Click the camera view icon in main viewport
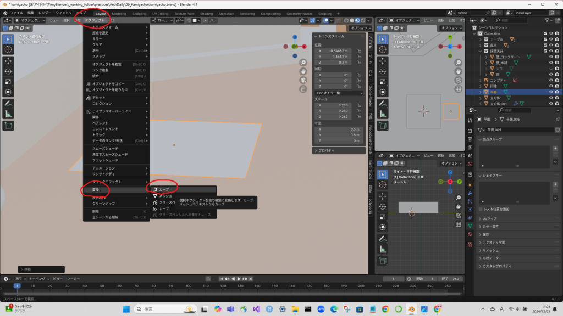563x316 pixels. tap(303, 80)
